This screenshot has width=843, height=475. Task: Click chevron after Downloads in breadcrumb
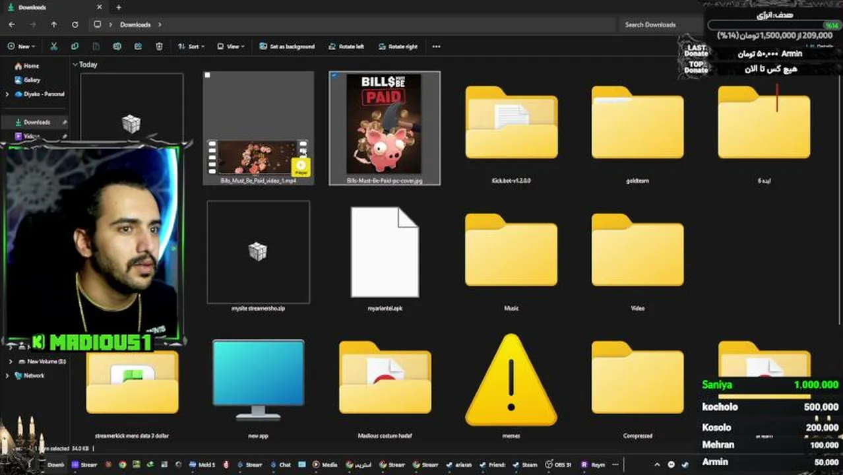click(x=159, y=24)
